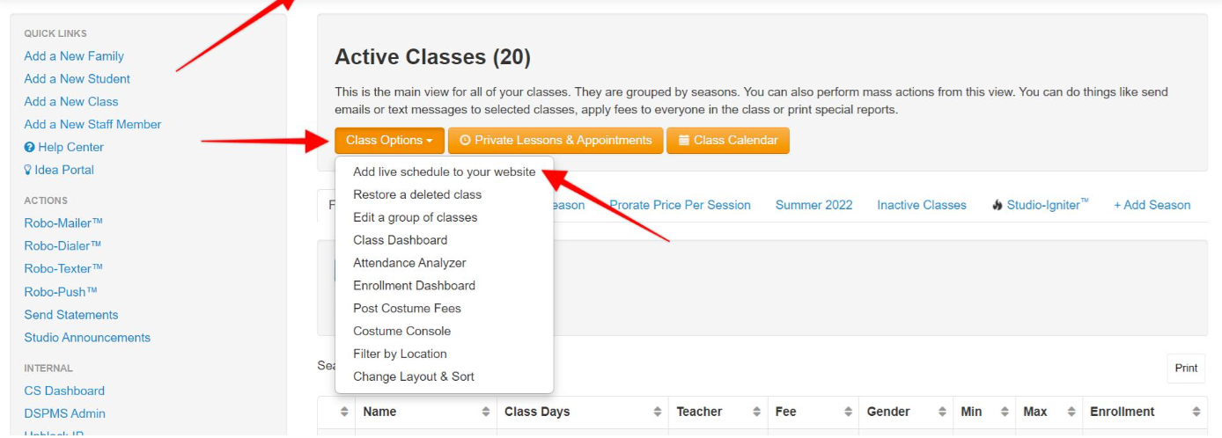Click the Private Lessons & Appointments button
1222x438 pixels.
point(556,140)
